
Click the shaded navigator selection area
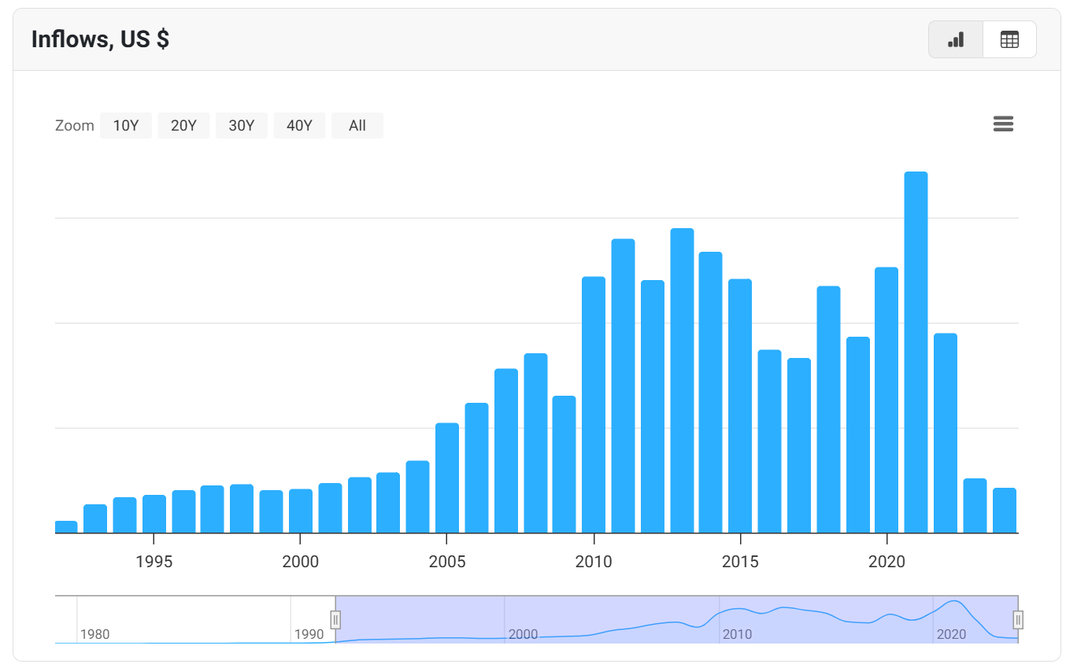677,620
